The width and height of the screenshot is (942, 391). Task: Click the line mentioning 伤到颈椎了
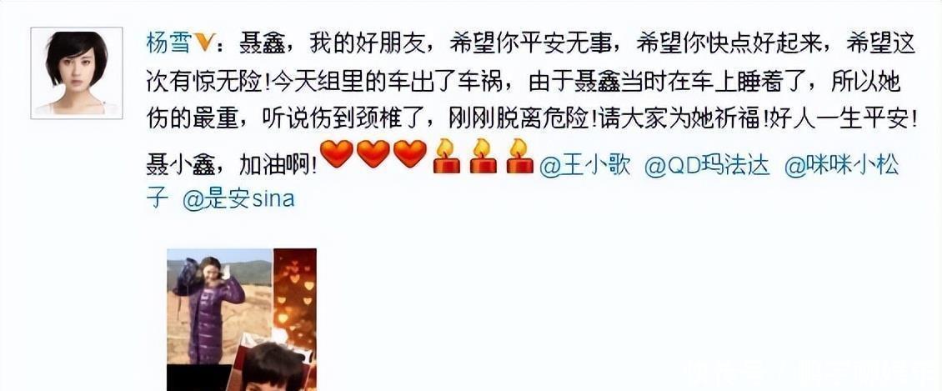point(532,119)
